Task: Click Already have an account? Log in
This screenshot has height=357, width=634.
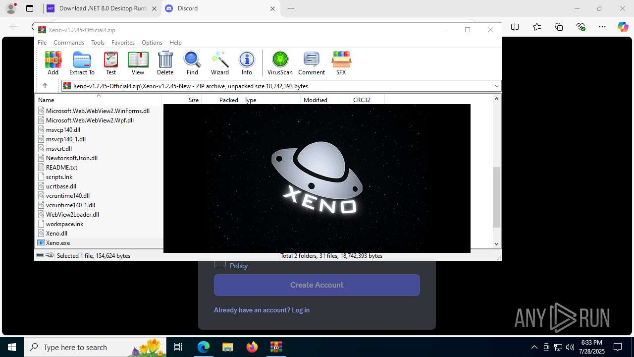Action: pos(262,310)
